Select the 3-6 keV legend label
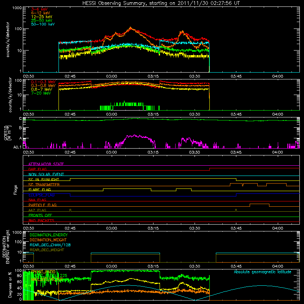This screenshot has width=304, height=304. [39, 9]
